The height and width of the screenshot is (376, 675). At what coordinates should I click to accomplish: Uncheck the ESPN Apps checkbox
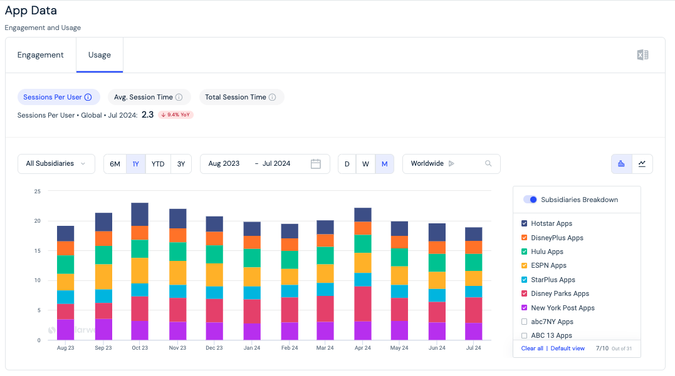tap(525, 265)
